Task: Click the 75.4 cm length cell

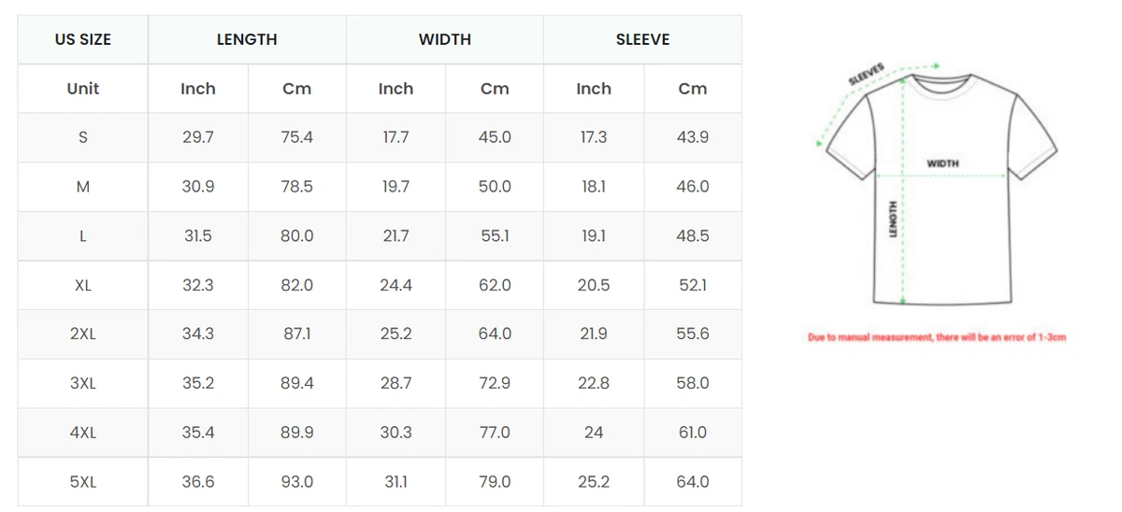Action: [x=296, y=137]
